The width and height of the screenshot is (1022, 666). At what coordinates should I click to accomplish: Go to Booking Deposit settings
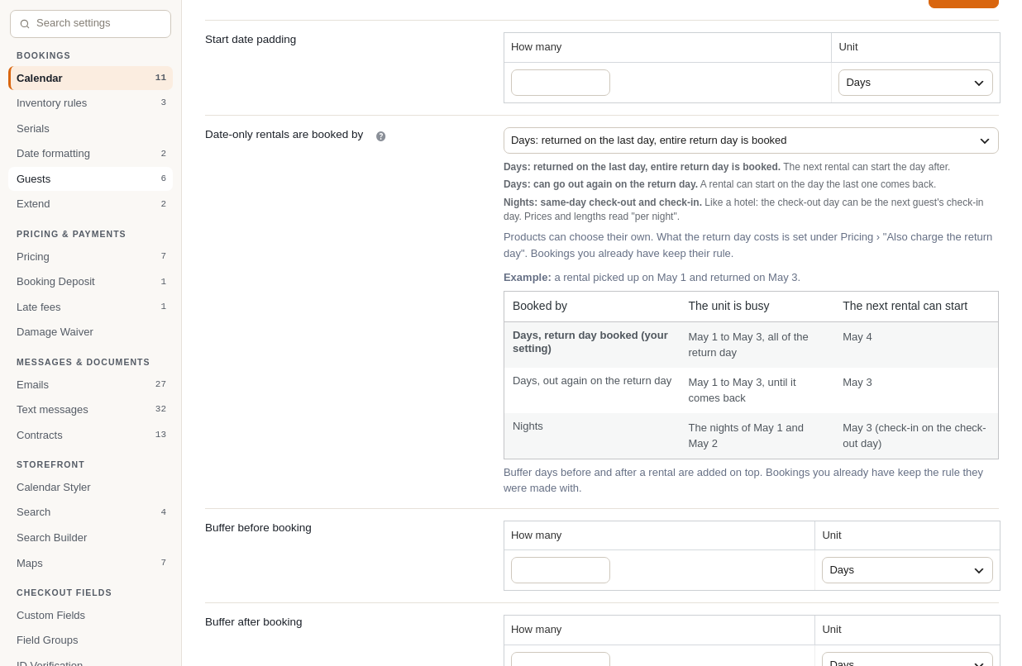(x=91, y=281)
